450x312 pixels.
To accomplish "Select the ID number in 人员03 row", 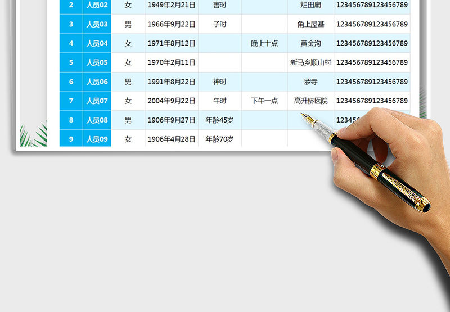I will pos(371,24).
